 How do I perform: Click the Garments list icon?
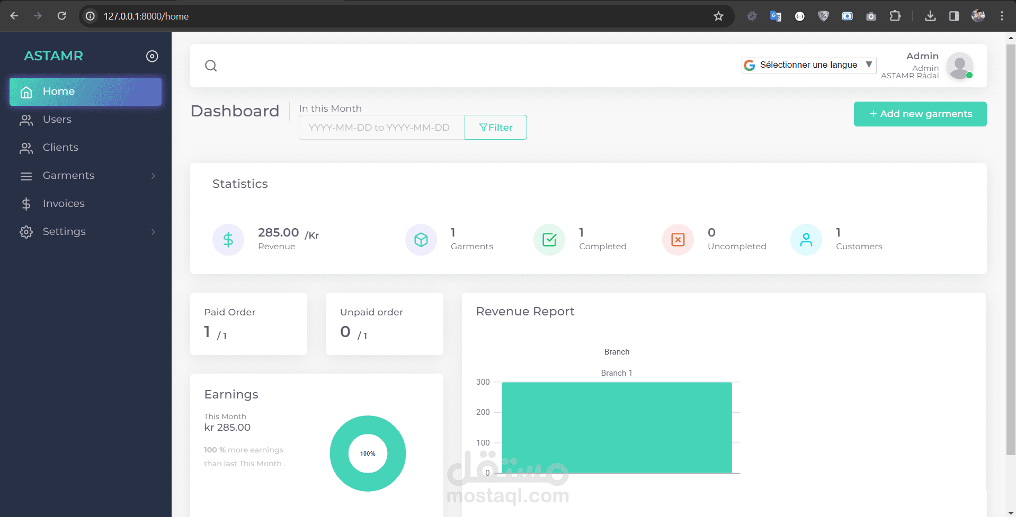click(x=26, y=176)
